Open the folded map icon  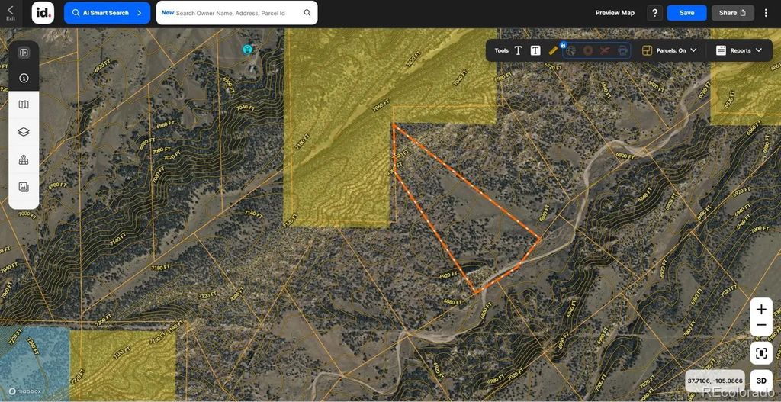click(24, 105)
